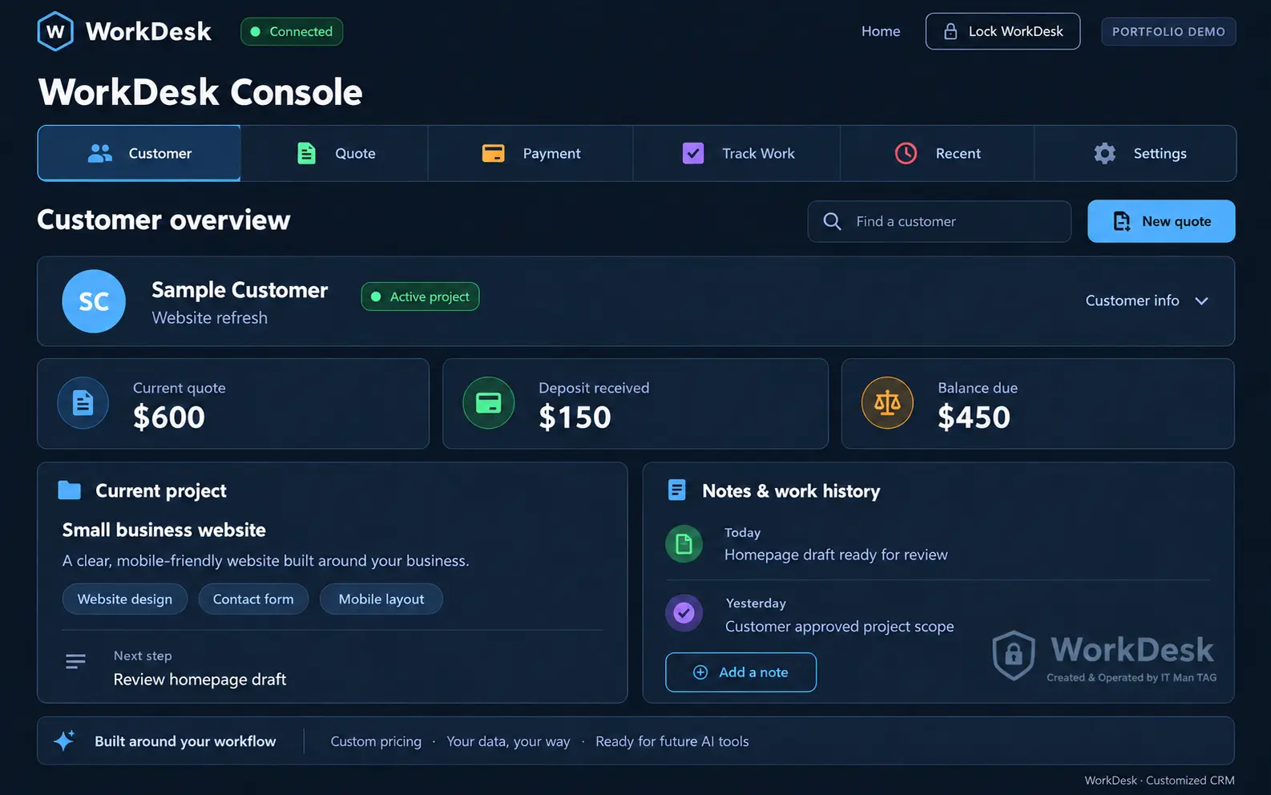The image size is (1271, 795).
Task: Click the document icon beside Current quote
Action: (x=83, y=402)
